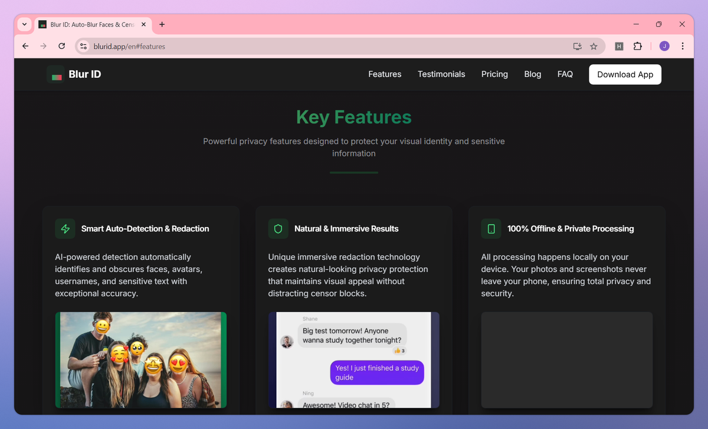Close the Blur ID browser tab
The width and height of the screenshot is (708, 429).
click(x=143, y=24)
